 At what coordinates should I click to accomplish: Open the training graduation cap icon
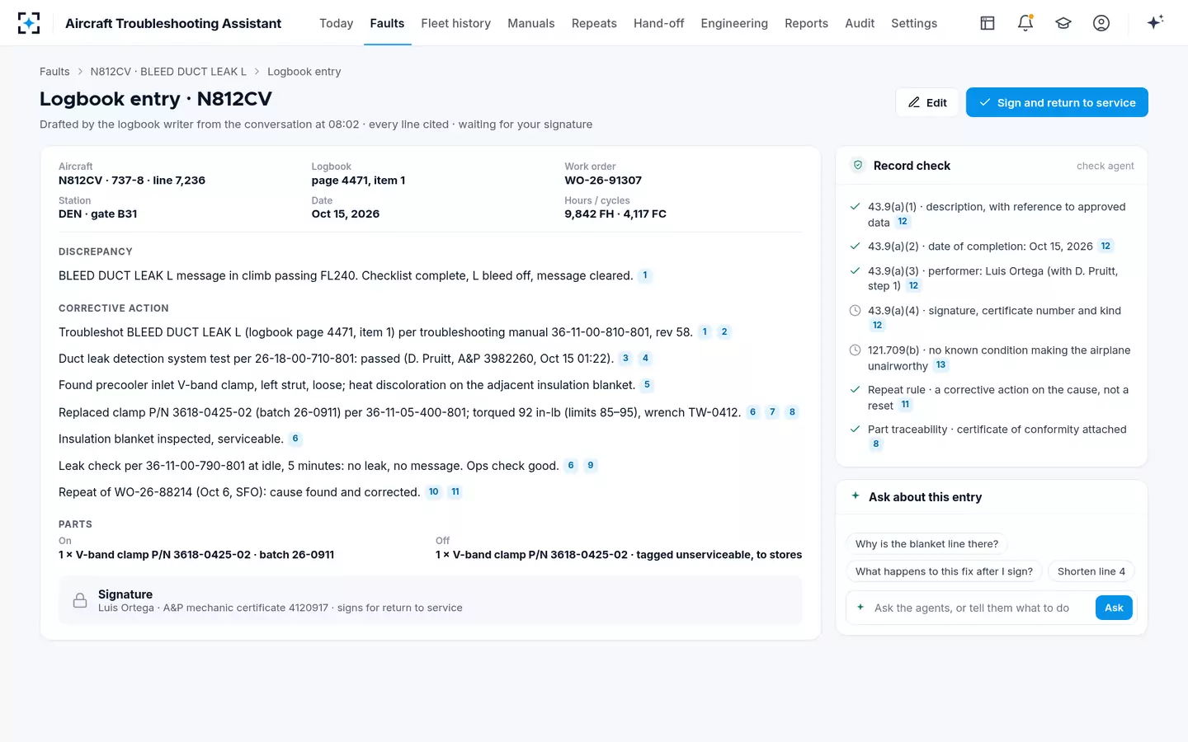(x=1063, y=23)
